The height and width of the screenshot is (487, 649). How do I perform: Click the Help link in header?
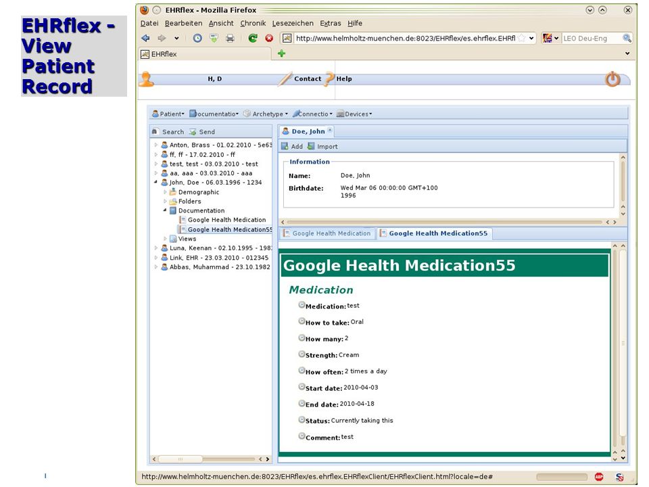tap(344, 78)
